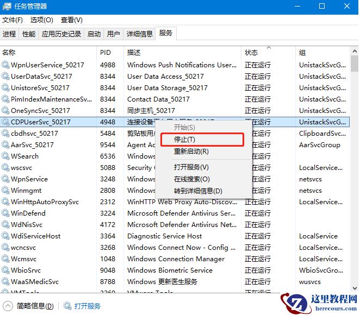Screen dimensions: 360x315
Task: Click the wusvcs group cell
Action: (310, 282)
